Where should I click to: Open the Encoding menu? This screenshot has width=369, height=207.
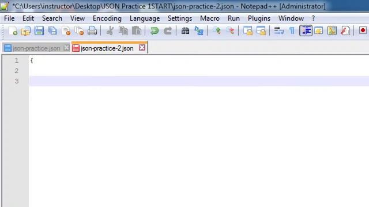[x=107, y=18]
